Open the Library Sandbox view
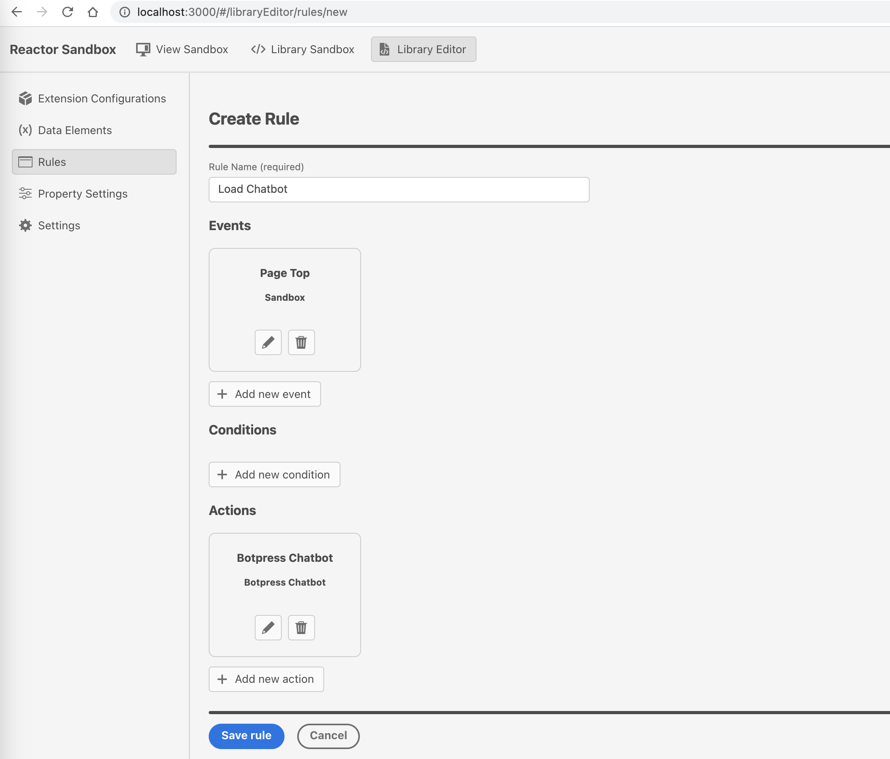Screen dimensions: 890x759 (x=303, y=49)
